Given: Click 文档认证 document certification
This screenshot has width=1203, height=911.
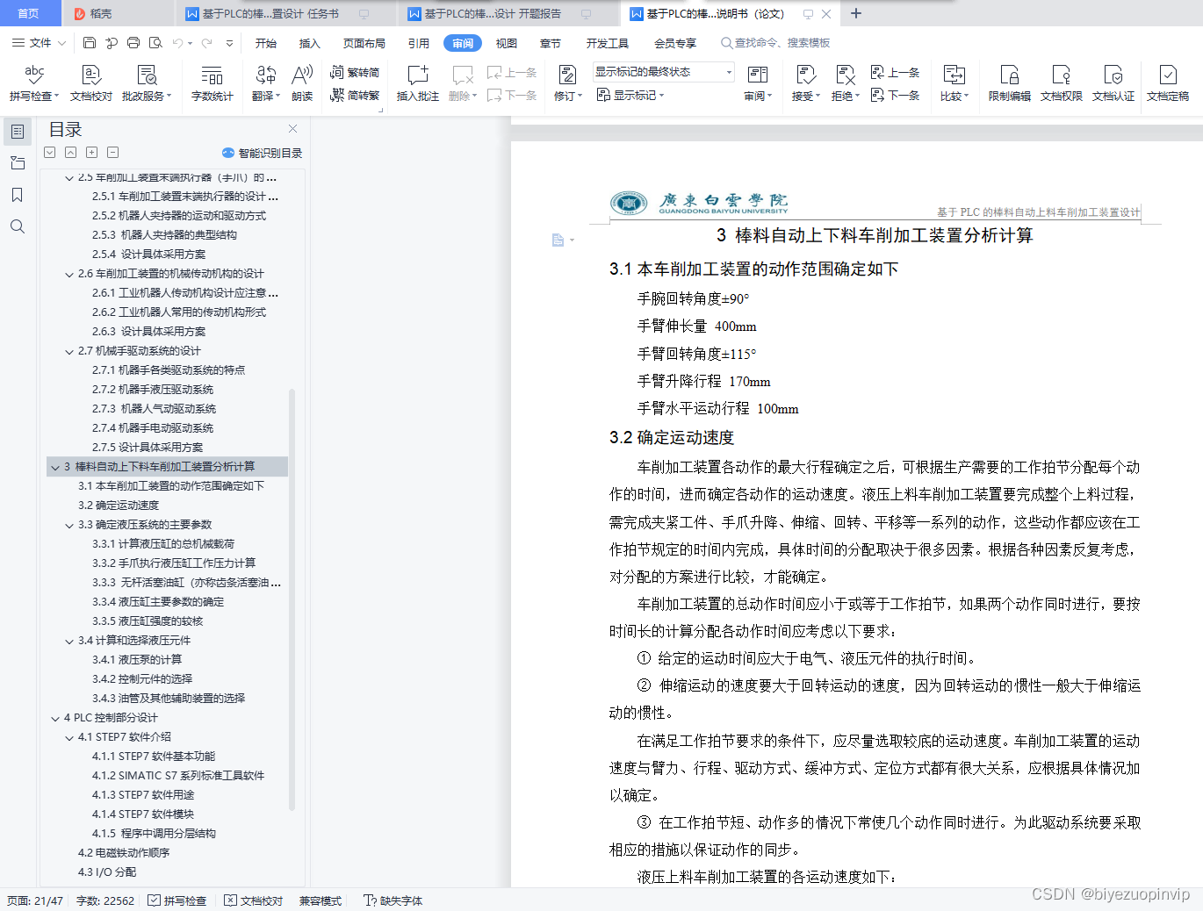Looking at the screenshot, I should coord(1113,83).
